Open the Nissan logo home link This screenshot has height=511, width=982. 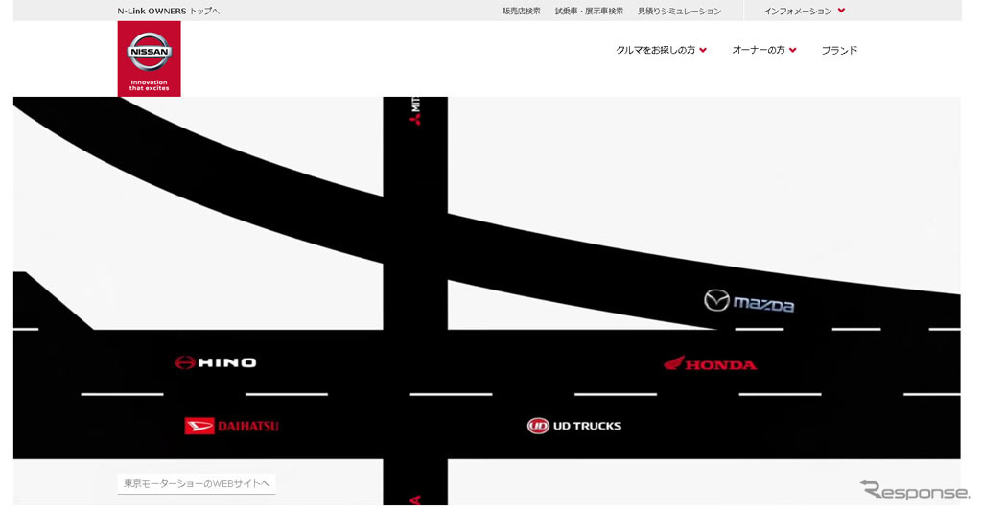149,58
